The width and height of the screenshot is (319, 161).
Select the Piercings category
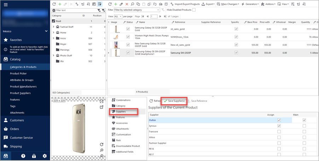tap(65, 50)
